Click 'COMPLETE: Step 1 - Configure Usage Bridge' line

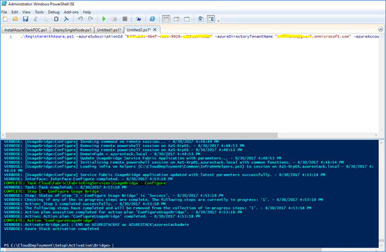(x=51, y=191)
